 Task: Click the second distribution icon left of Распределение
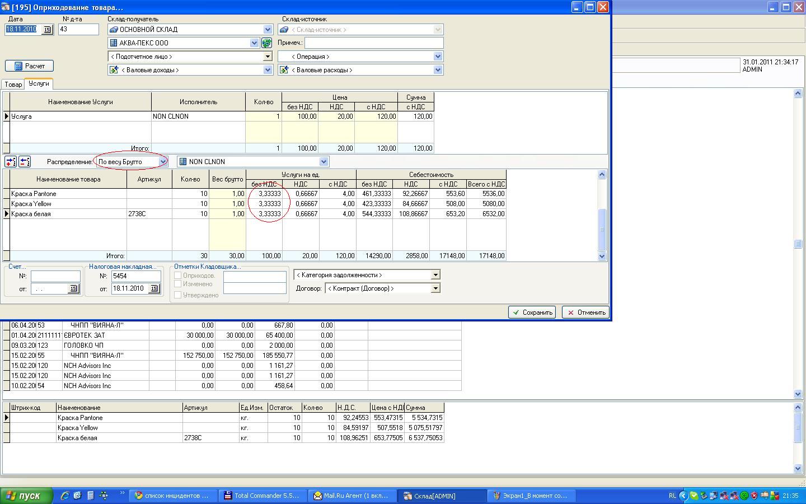pyautogui.click(x=25, y=162)
